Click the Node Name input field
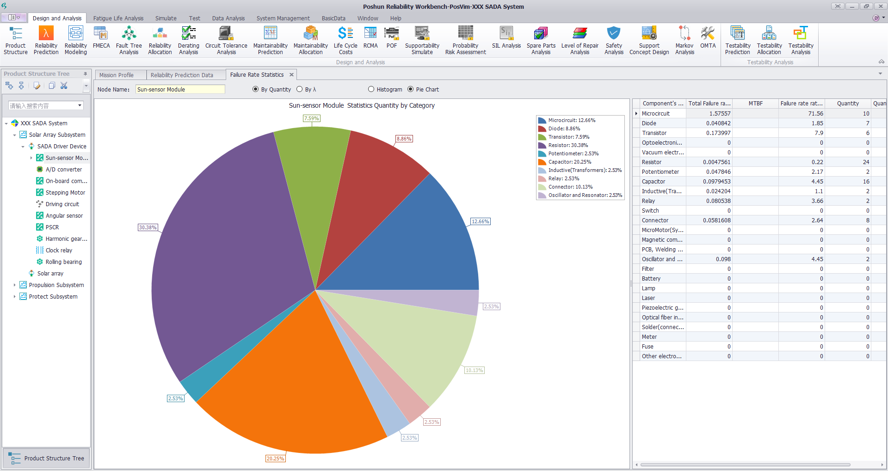 180,89
